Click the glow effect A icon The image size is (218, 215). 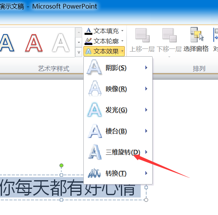(95, 109)
